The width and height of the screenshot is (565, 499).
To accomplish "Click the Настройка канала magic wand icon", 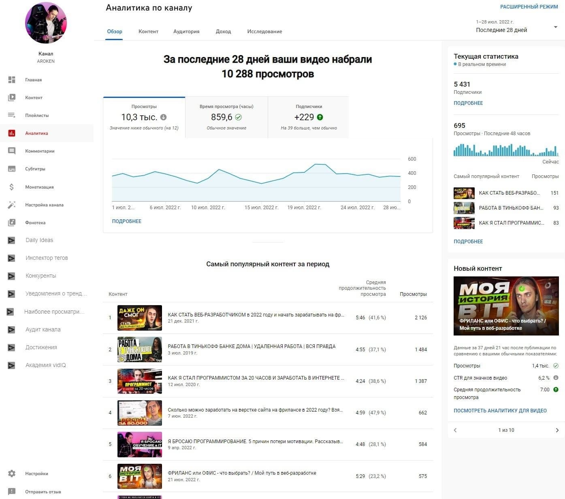I will tap(12, 205).
